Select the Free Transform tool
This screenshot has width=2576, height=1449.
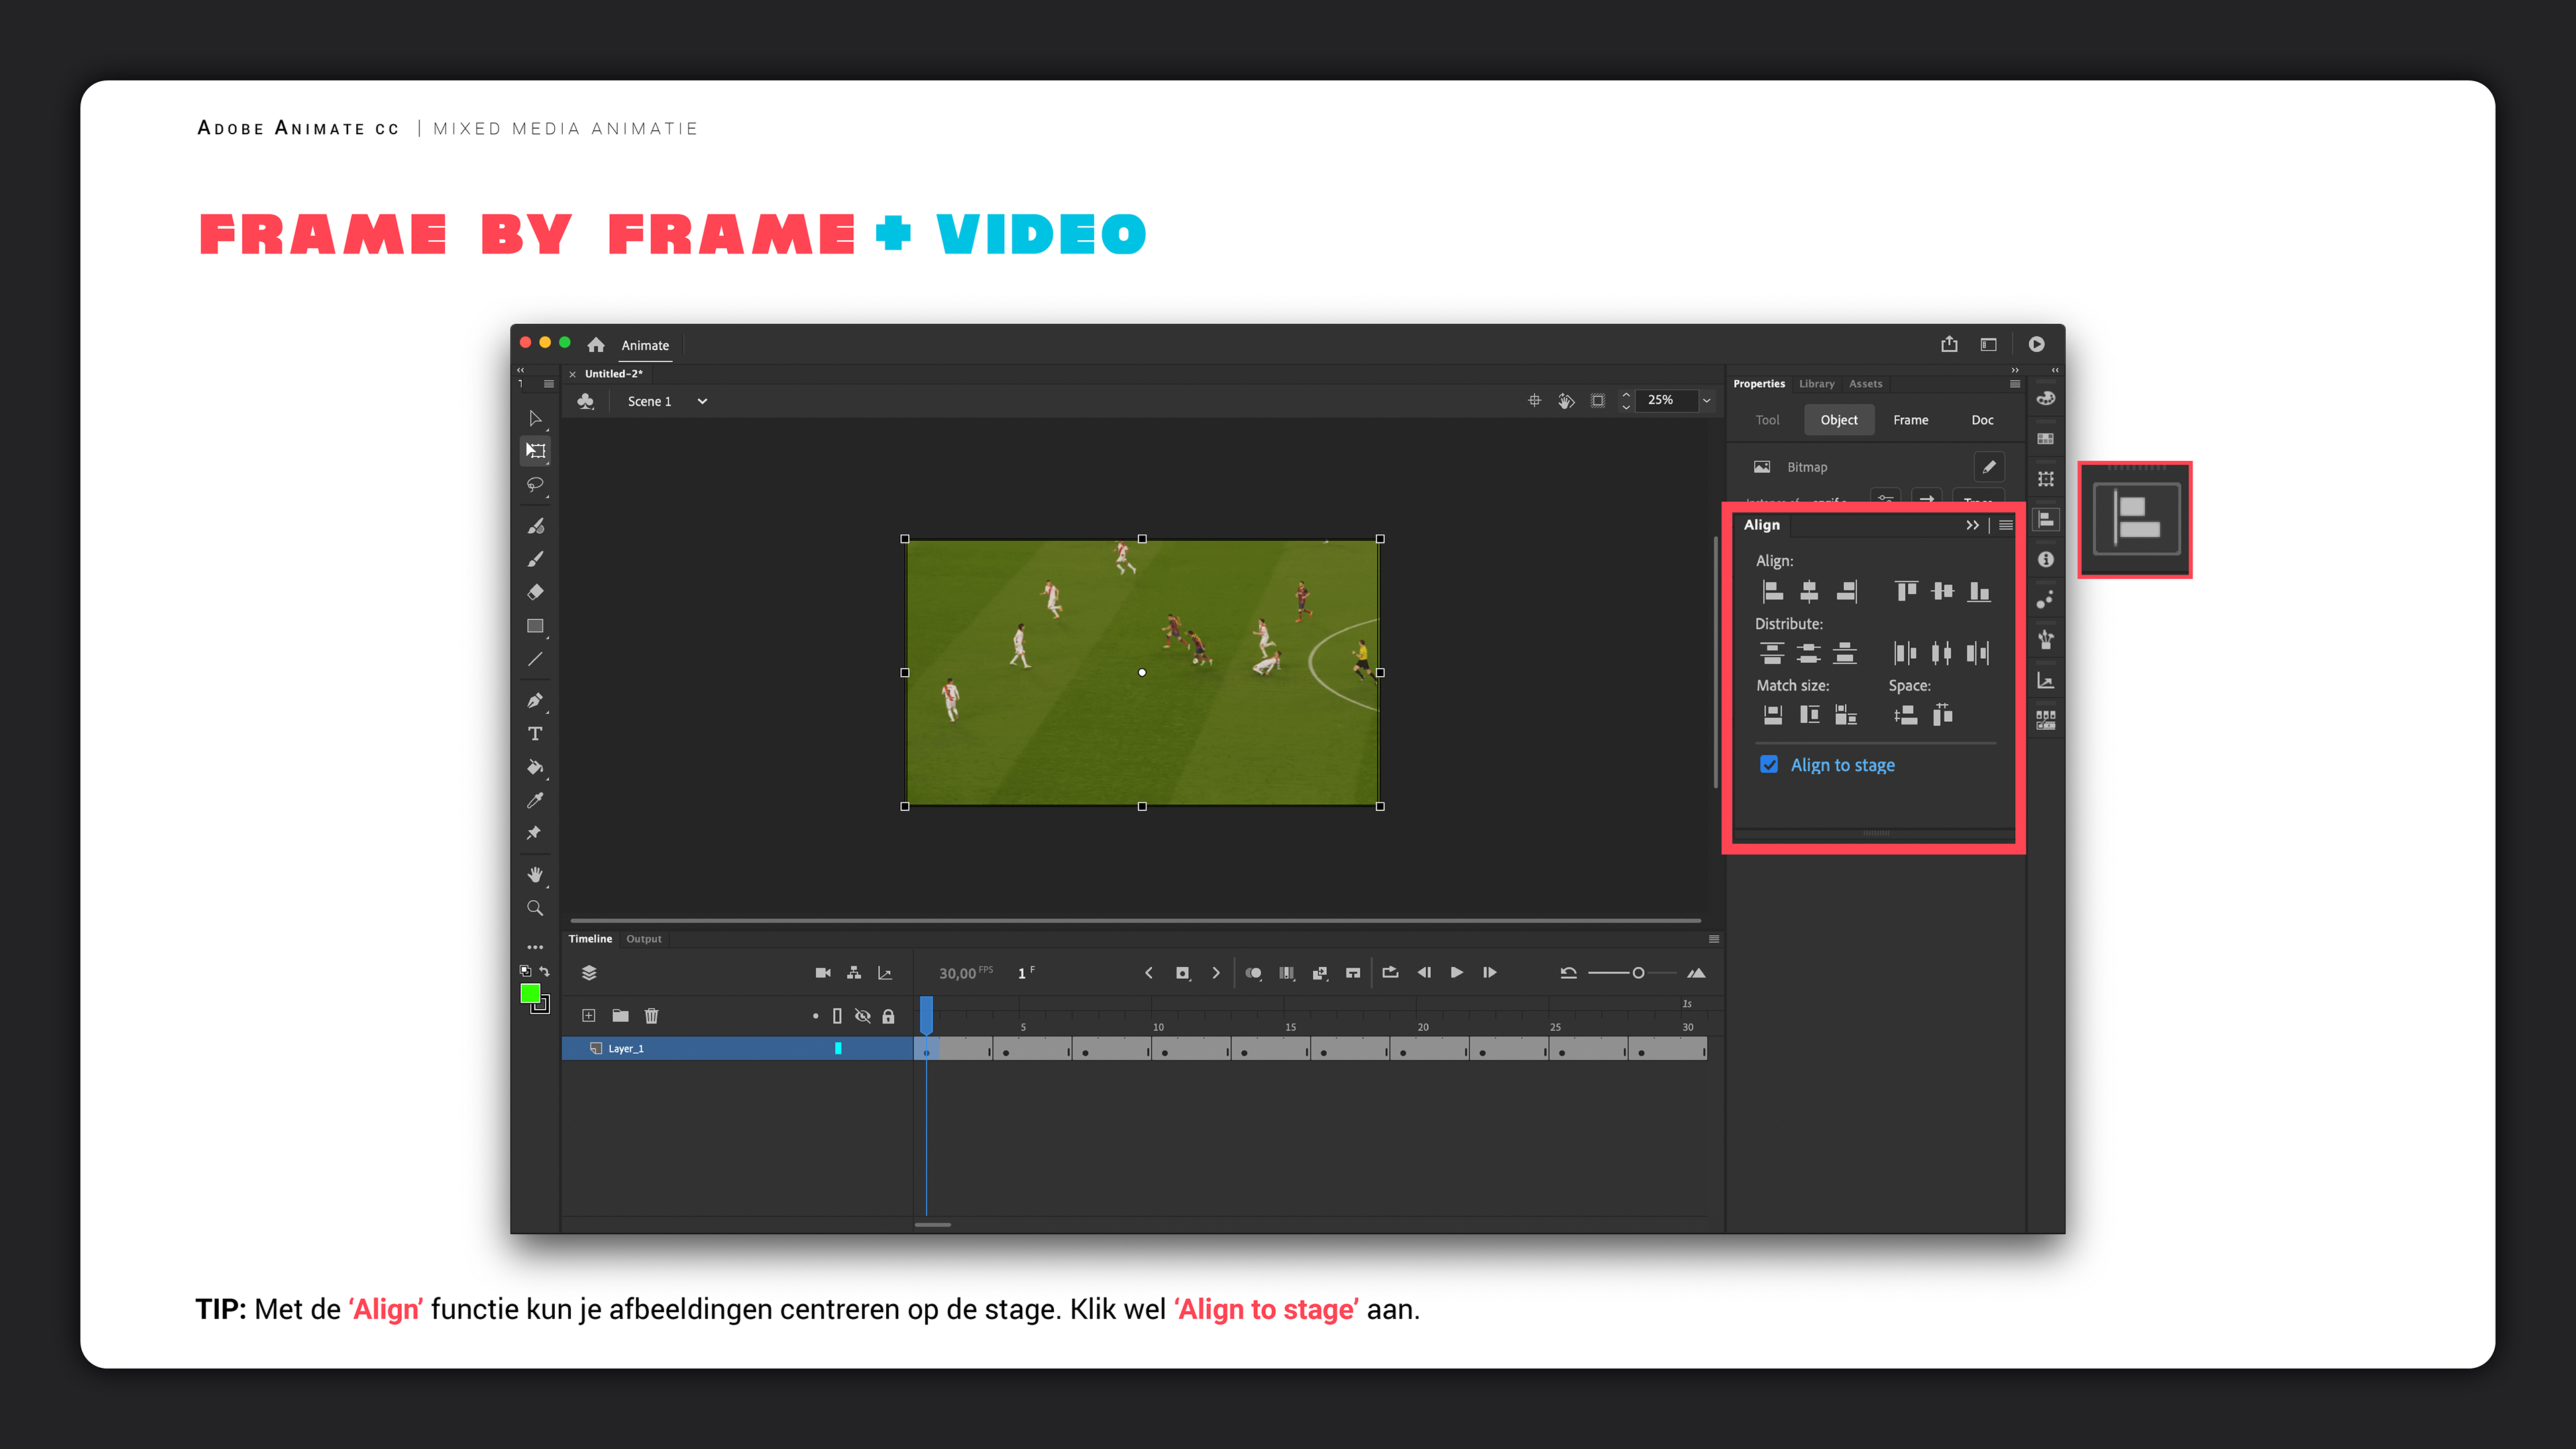pyautogui.click(x=536, y=451)
